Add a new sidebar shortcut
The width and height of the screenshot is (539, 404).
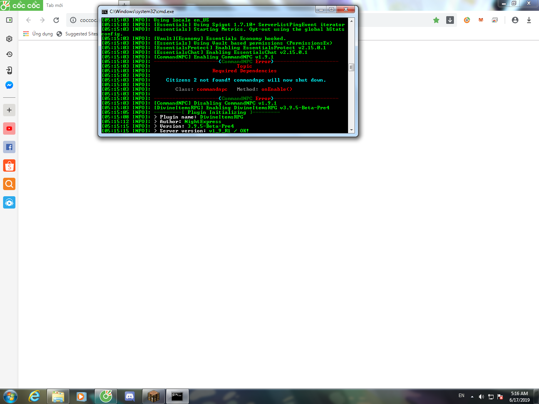click(x=9, y=110)
